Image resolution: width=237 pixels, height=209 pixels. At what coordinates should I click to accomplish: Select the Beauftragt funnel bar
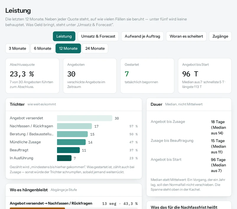[x=68, y=150]
